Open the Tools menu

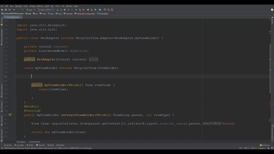click(57, 6)
